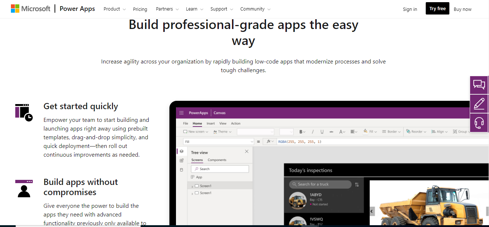Click the Microsoft logo
489x227 pixels.
coord(31,9)
